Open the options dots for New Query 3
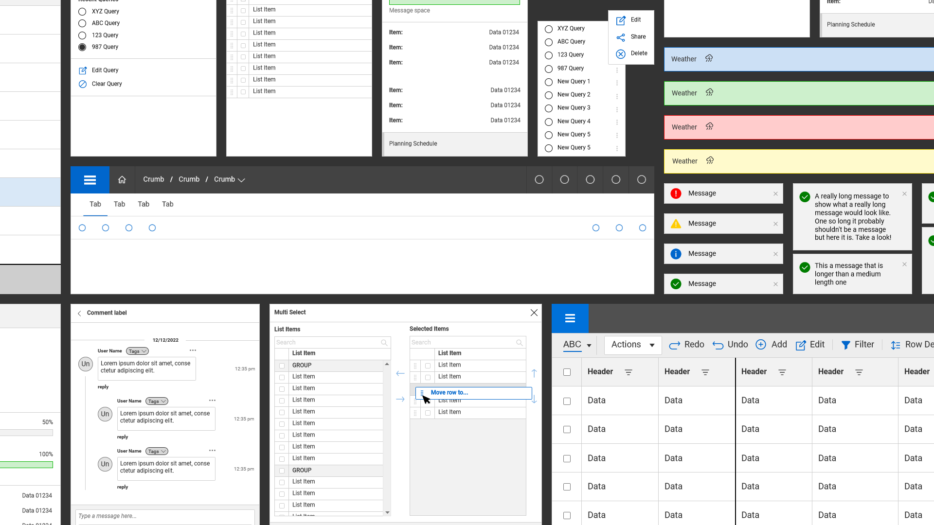Screen dimensions: 934x525 [617, 109]
